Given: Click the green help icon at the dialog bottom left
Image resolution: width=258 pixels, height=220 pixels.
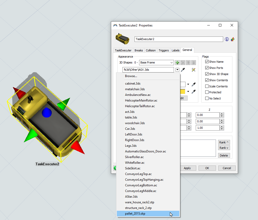Looking at the screenshot, I should (x=115, y=168).
